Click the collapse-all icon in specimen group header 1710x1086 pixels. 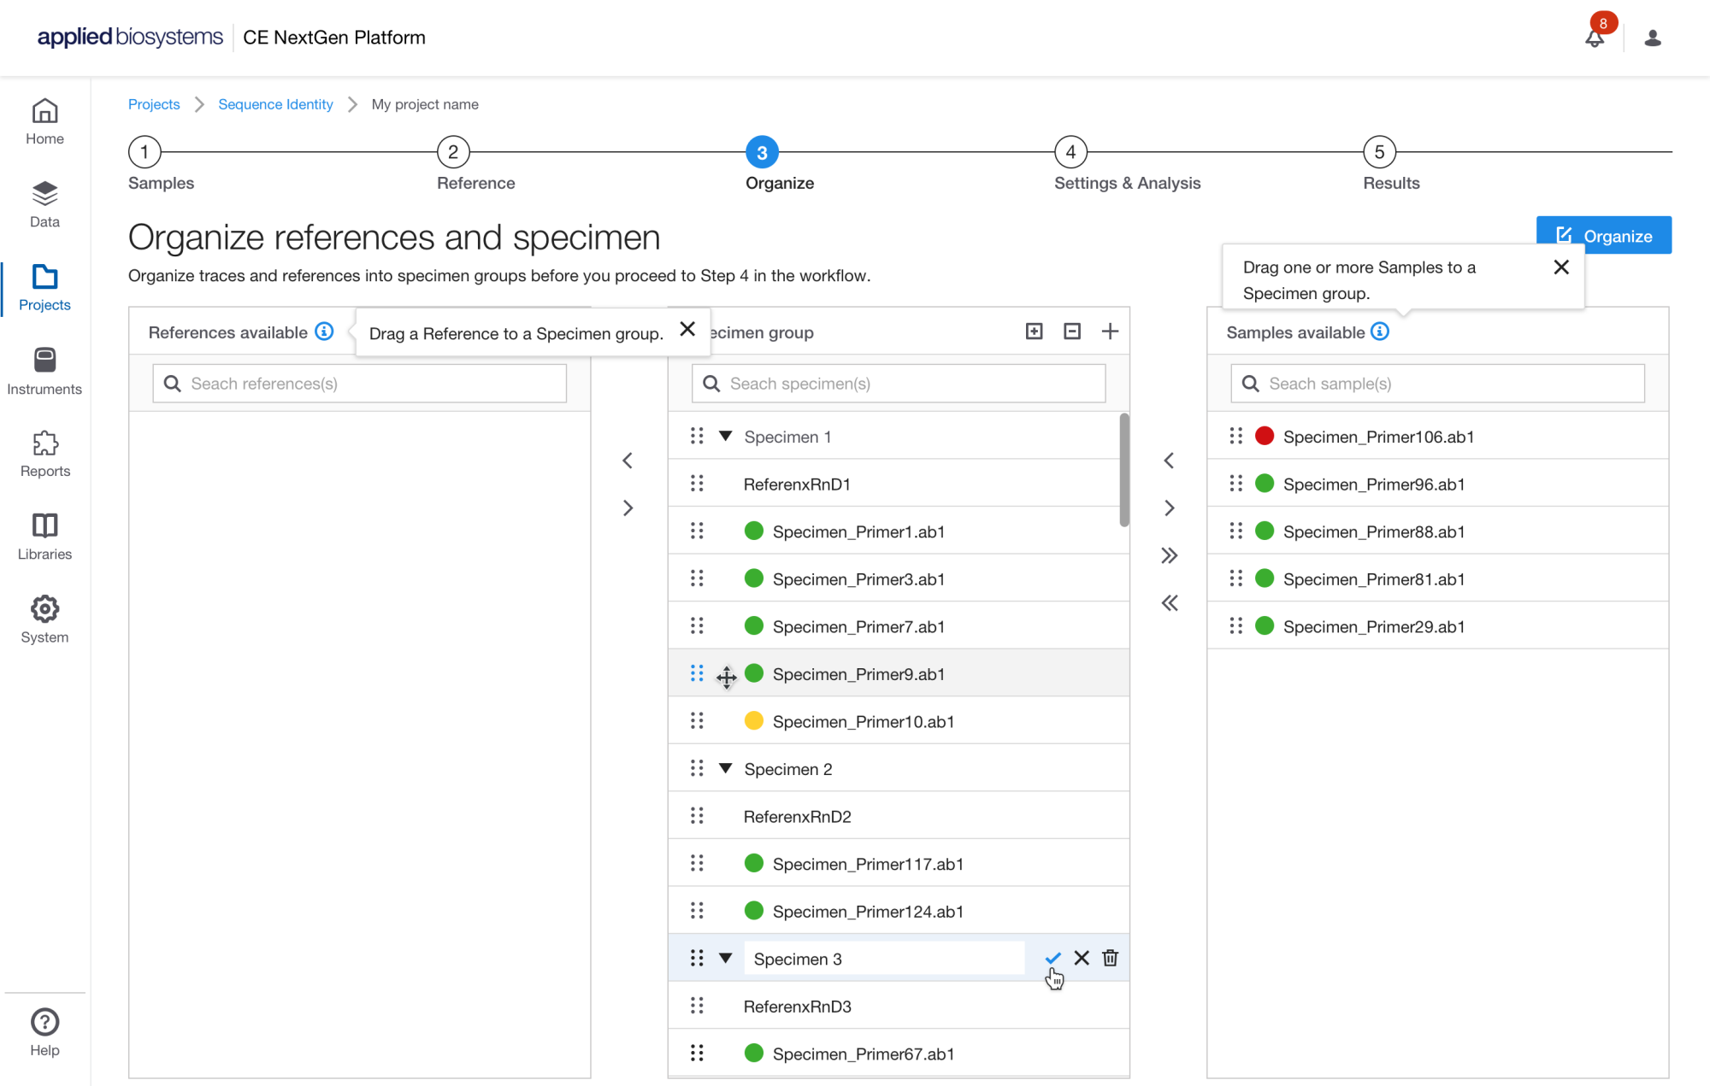click(1071, 332)
